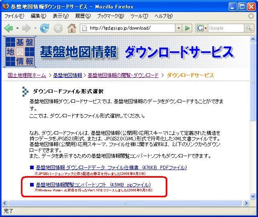
Task: Maximize the Firefox window
Action: 242,7
